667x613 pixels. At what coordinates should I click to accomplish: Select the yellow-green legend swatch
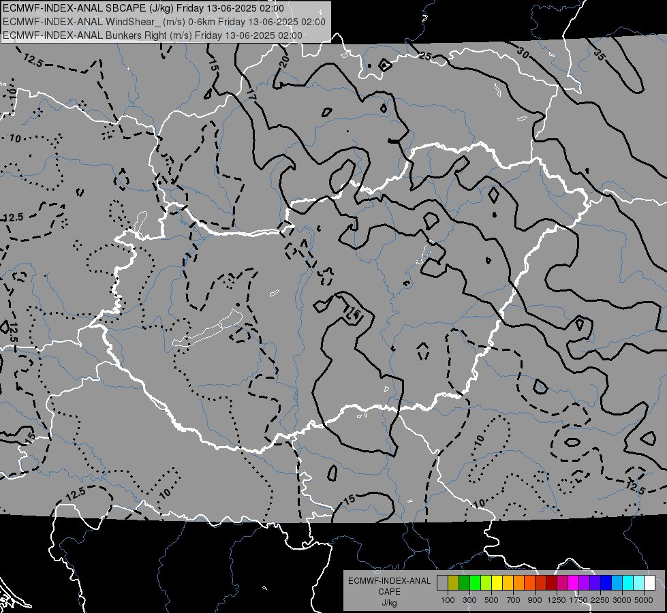[x=486, y=582]
